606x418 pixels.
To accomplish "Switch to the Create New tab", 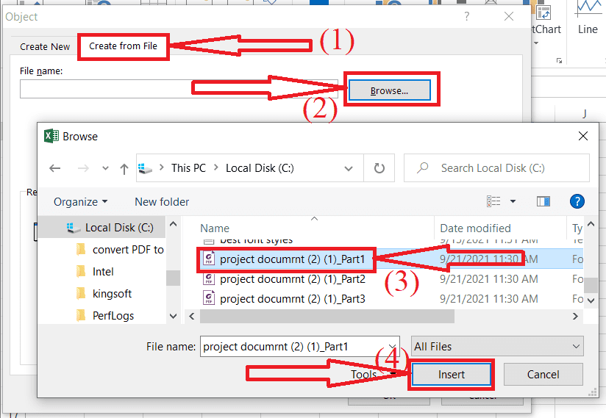I will tap(45, 47).
